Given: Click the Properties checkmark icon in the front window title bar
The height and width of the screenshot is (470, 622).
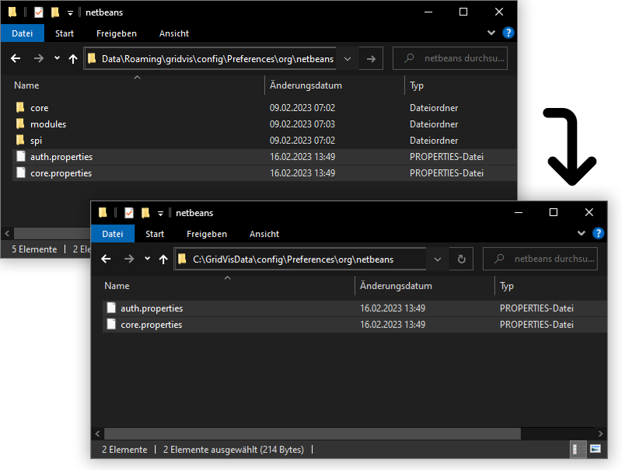Looking at the screenshot, I should [x=129, y=213].
